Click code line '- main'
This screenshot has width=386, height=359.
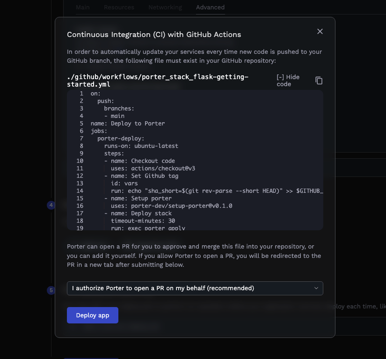114,116
